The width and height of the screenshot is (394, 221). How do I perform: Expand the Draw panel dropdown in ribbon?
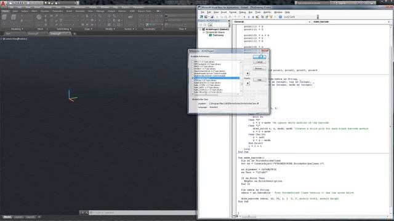pyautogui.click(x=88, y=29)
